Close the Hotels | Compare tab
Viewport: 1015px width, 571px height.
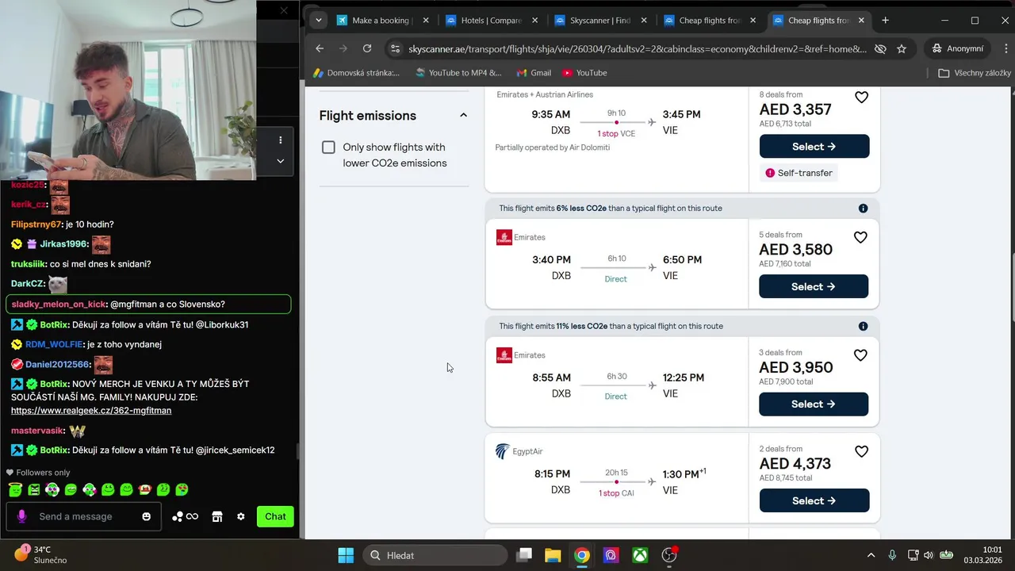tap(534, 21)
